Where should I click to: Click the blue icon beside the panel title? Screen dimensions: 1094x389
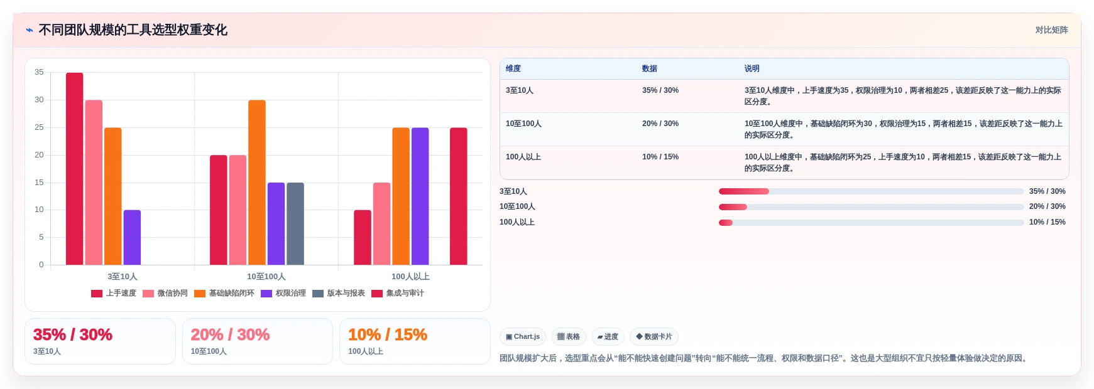[29, 30]
